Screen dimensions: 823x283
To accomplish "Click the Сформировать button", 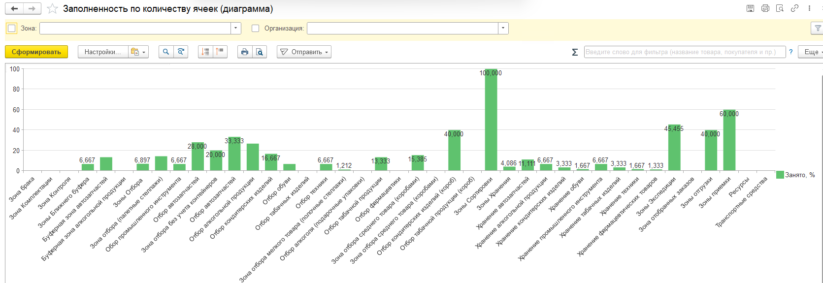I will 36,52.
